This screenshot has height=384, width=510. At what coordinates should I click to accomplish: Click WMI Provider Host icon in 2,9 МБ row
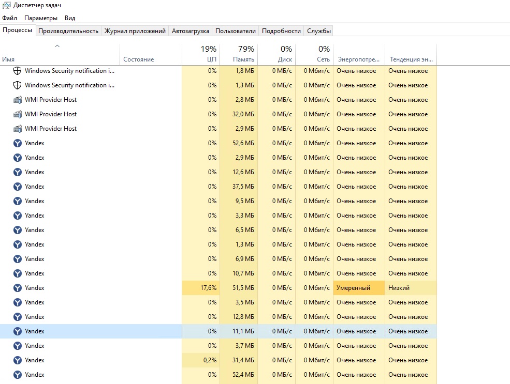coord(17,129)
